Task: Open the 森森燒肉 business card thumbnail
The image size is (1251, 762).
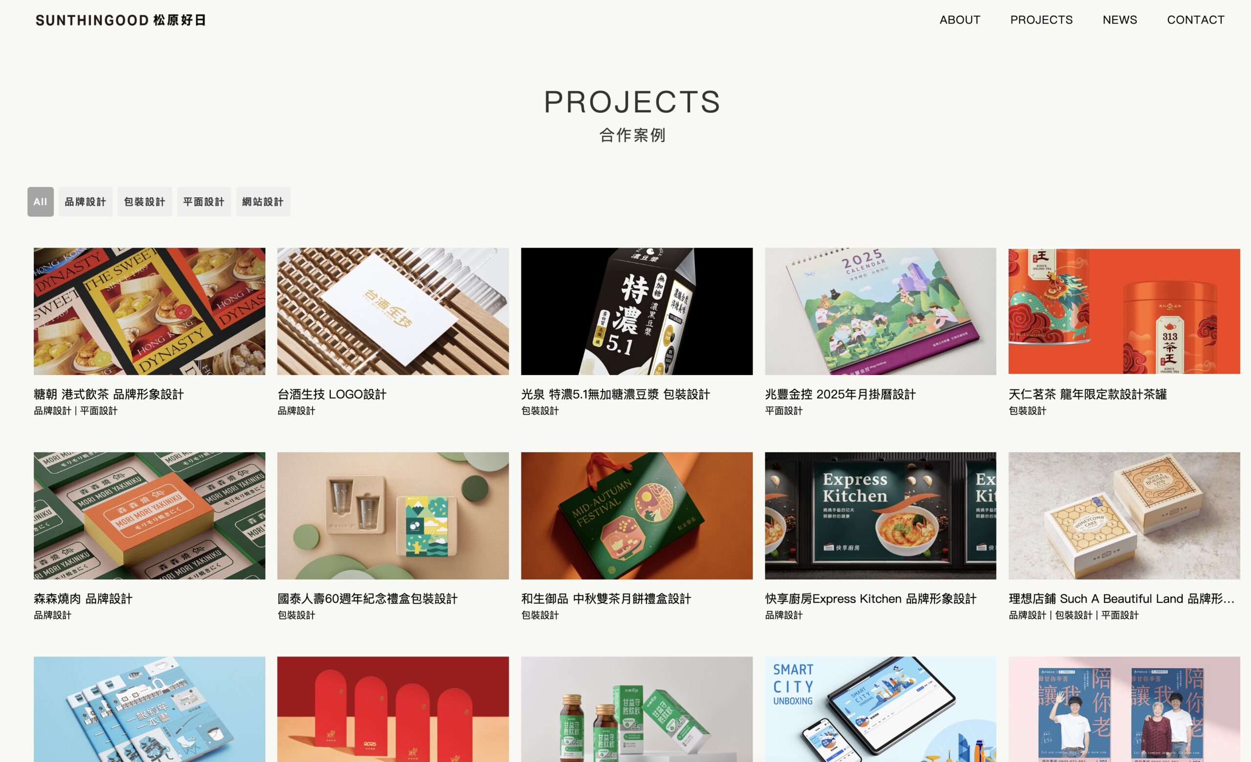Action: (149, 515)
